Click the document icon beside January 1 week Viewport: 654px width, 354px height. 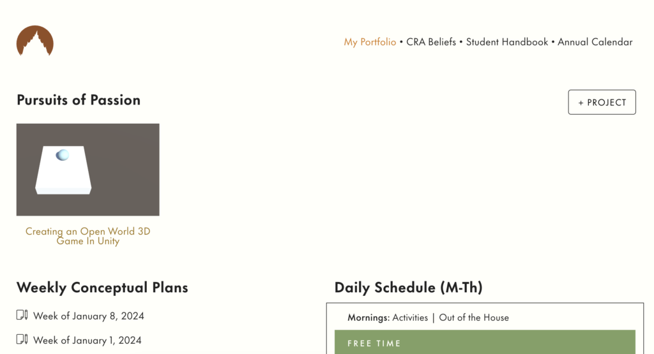22,339
